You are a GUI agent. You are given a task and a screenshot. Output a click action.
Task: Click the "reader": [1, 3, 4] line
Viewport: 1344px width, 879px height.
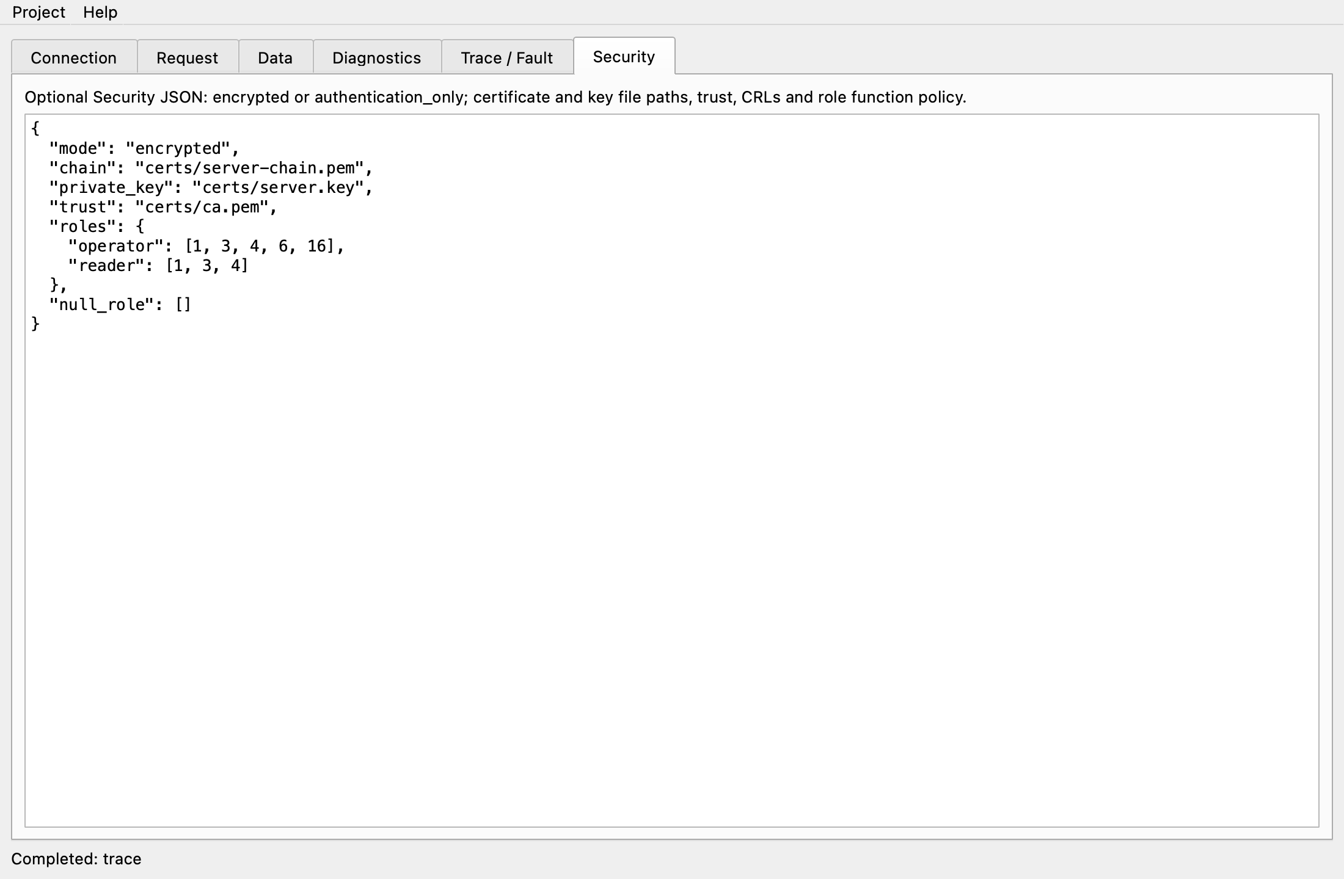coord(158,266)
